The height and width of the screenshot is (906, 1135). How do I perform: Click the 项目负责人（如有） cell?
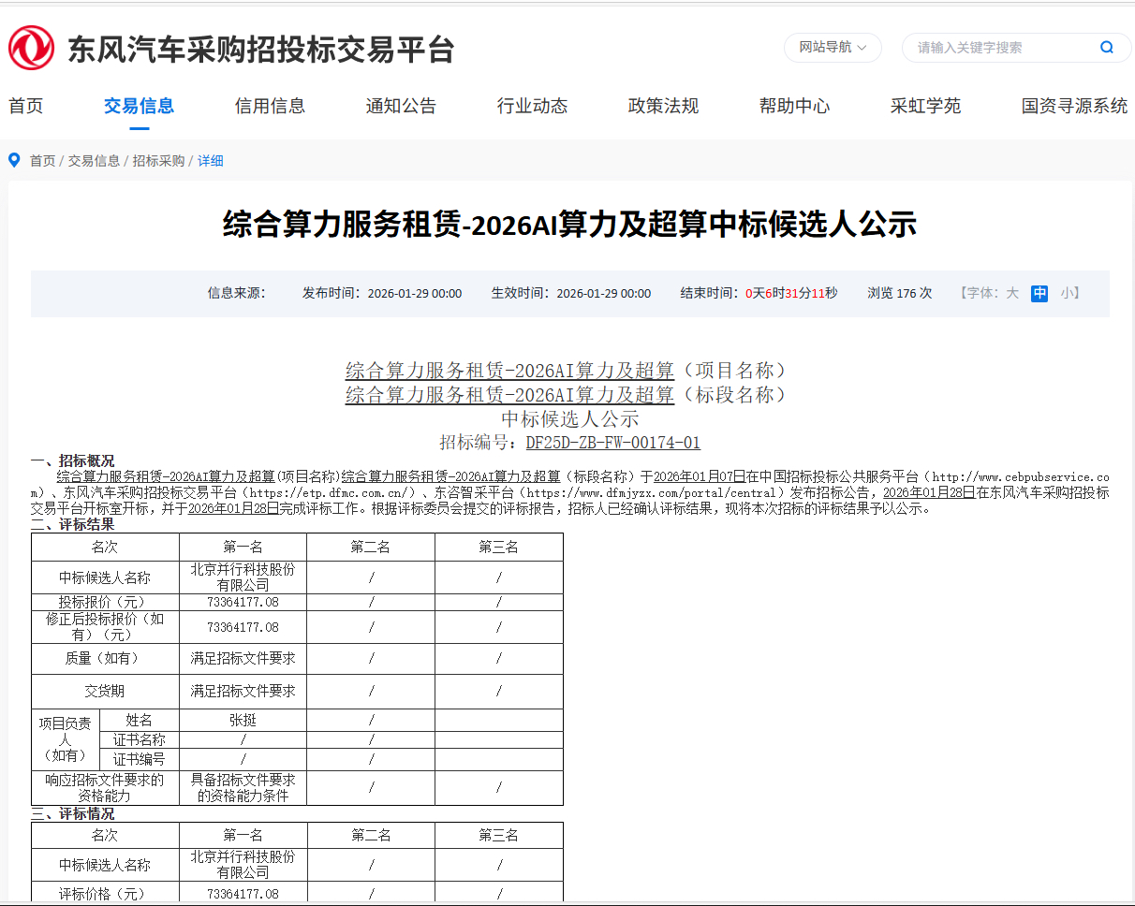(65, 739)
